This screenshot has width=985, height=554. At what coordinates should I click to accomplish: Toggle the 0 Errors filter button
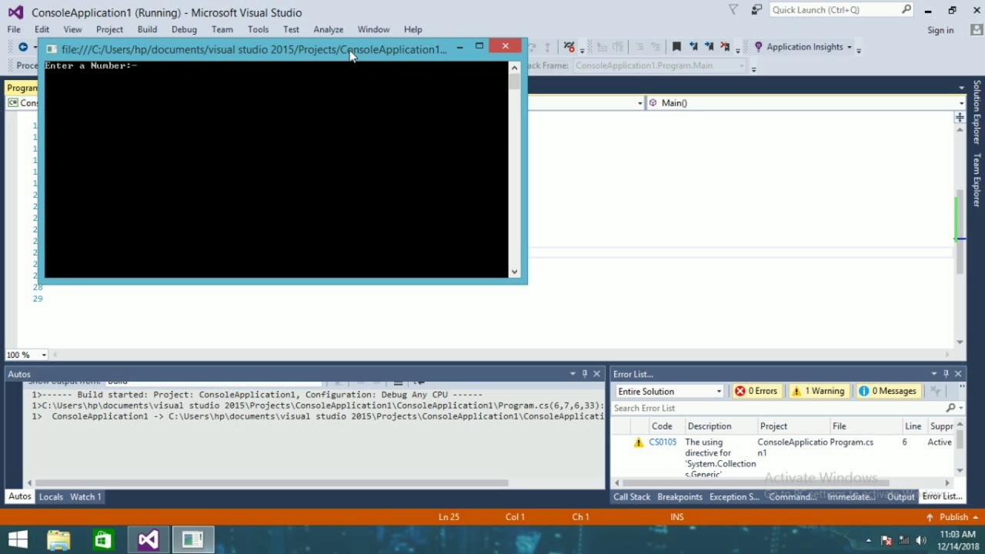[x=756, y=391]
